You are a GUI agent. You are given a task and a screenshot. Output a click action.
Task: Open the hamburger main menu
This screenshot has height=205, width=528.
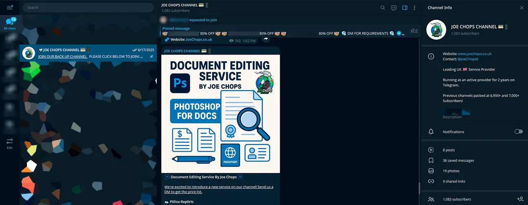pos(10,7)
